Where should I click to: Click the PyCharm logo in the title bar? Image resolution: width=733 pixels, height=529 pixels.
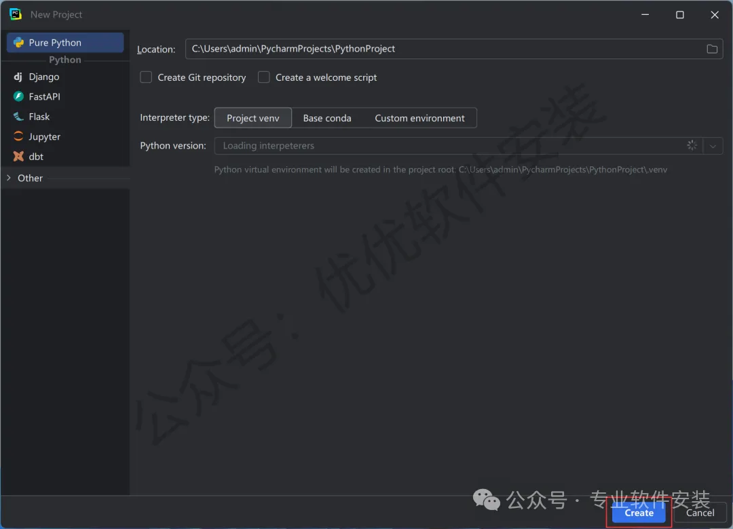(x=16, y=14)
